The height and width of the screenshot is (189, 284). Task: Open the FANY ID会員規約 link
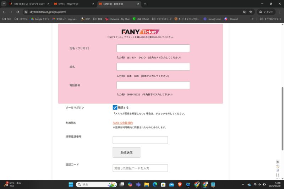(x=122, y=123)
